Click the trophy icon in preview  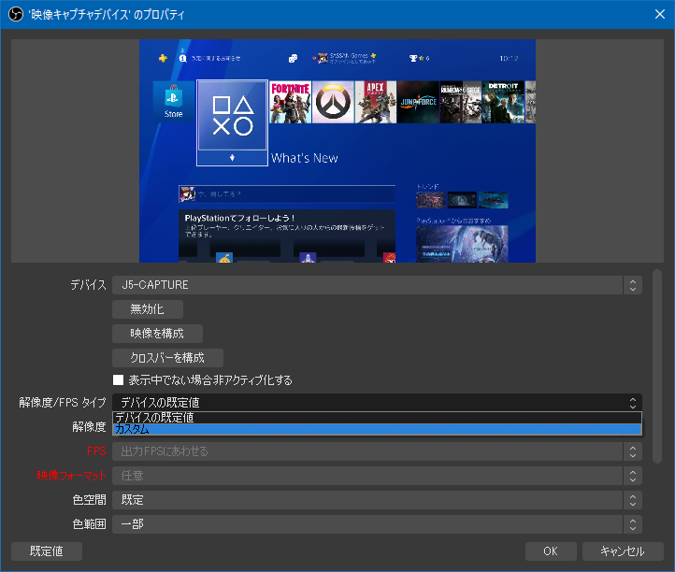(413, 58)
